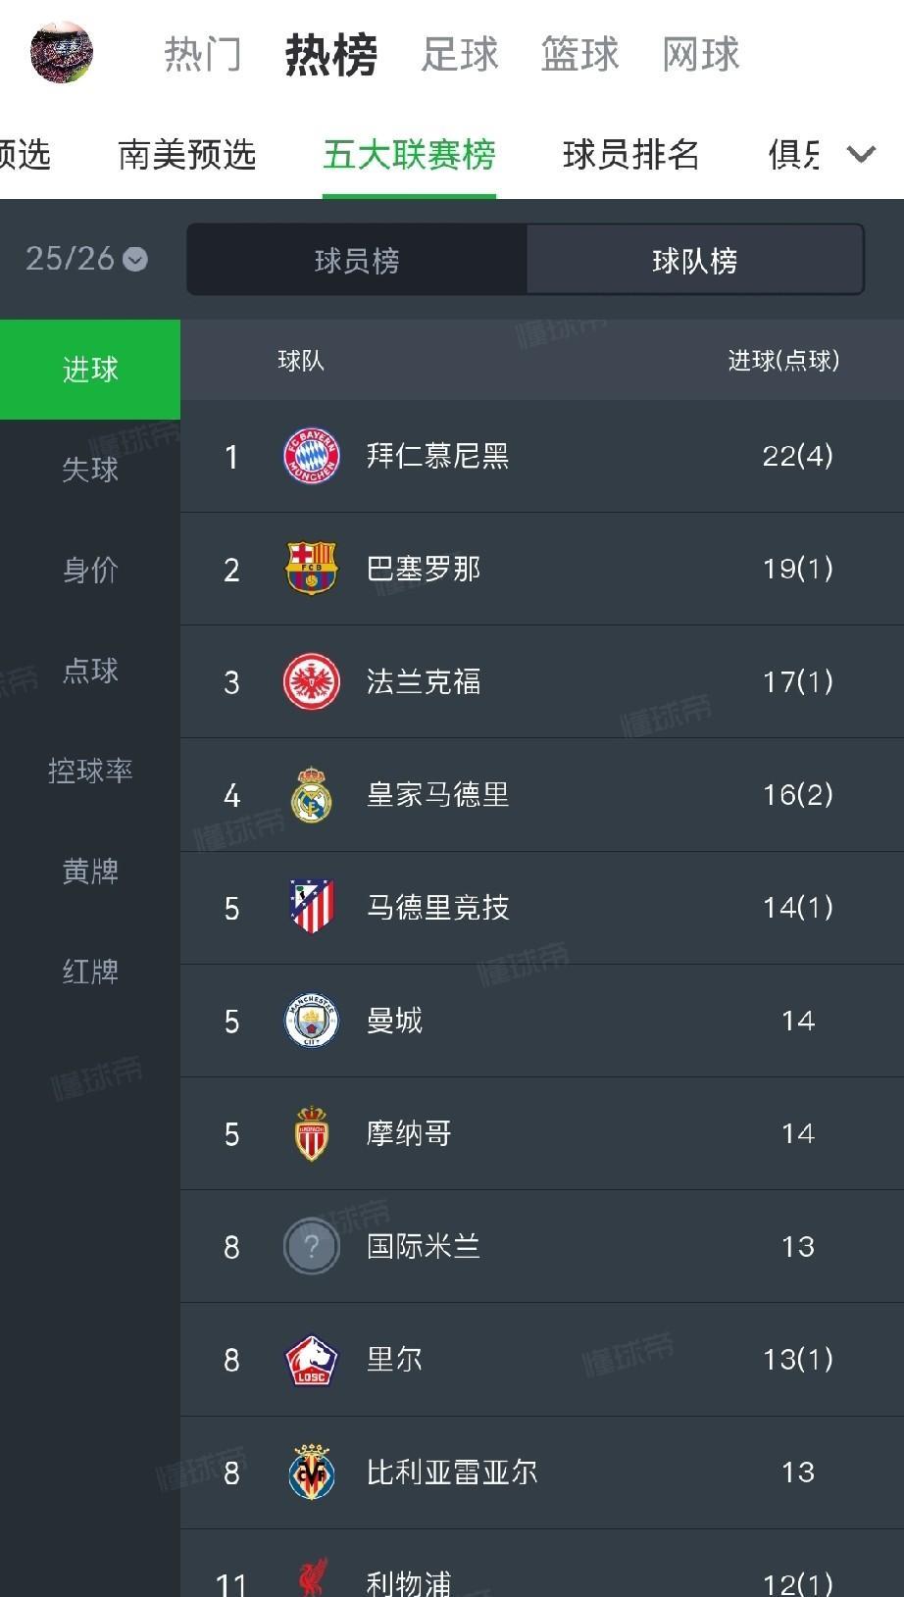
Task: Select 红牌 in the sidebar
Action: tap(90, 972)
